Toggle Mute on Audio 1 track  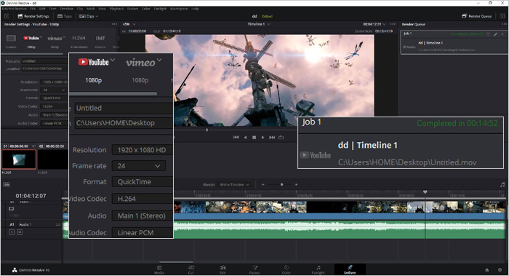click(x=20, y=232)
